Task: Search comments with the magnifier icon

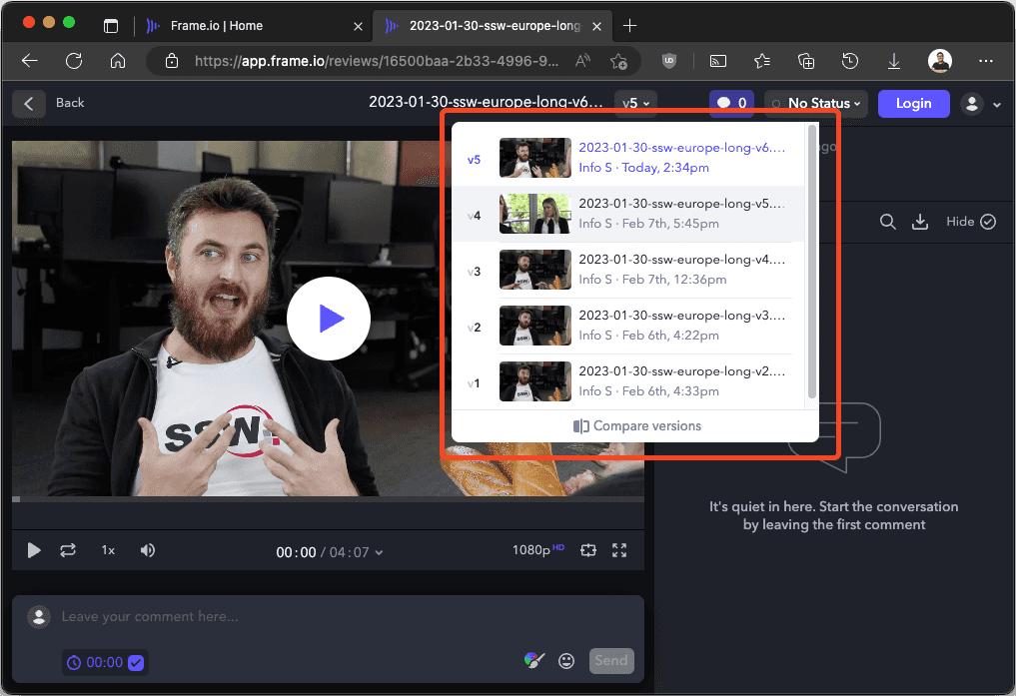Action: (x=887, y=222)
